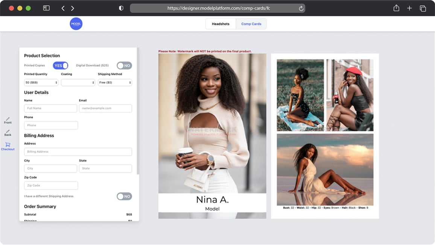Image resolution: width=435 pixels, height=245 pixels.
Task: Click the 'User Details' heading
Action: click(37, 92)
